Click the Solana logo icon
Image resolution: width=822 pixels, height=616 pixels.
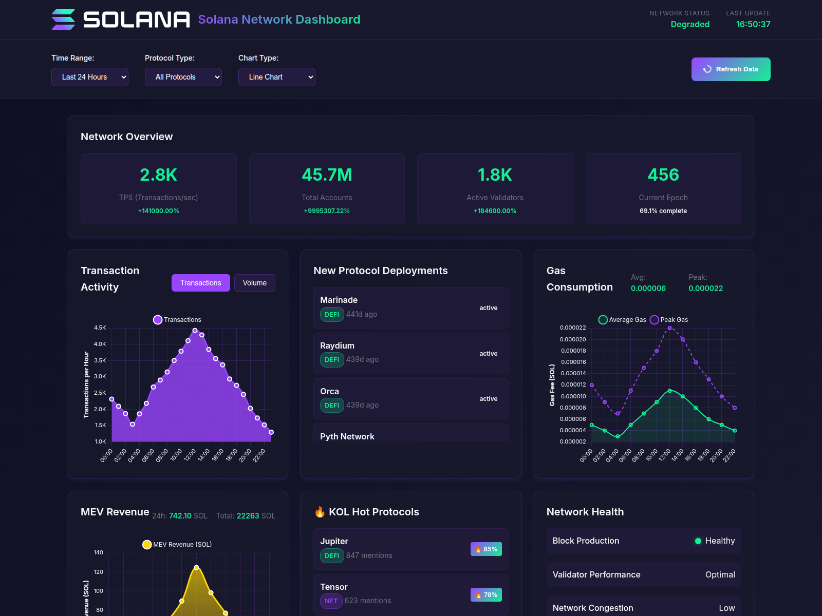point(63,20)
